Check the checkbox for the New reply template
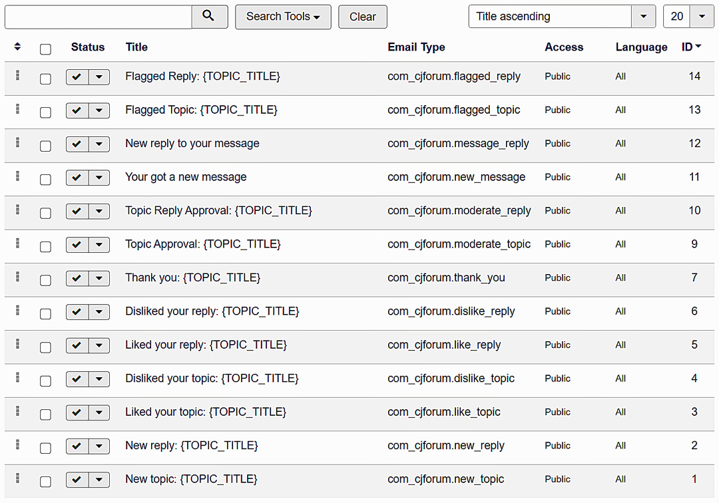Screen dimensions: 719x503 point(45,448)
